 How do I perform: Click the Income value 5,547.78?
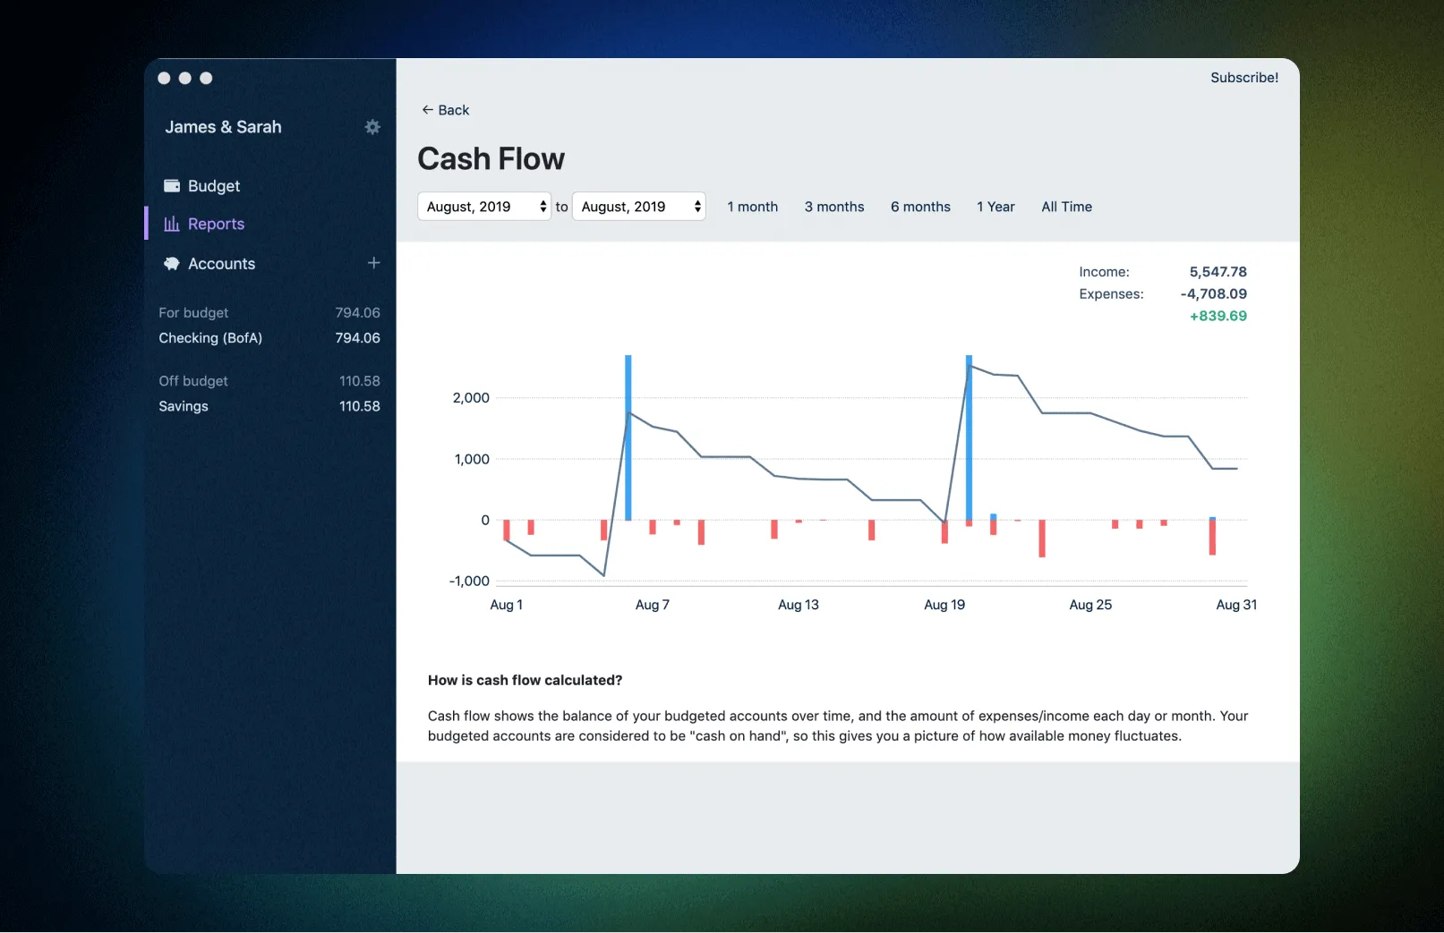1218,272
